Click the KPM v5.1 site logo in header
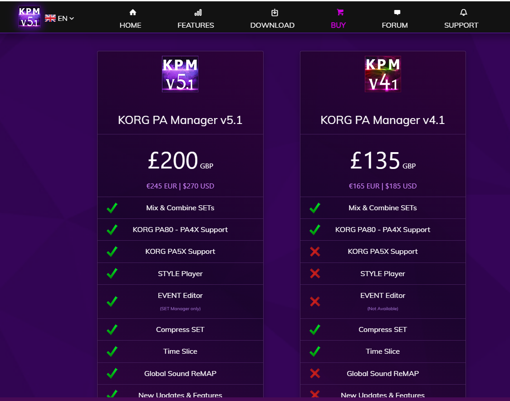This screenshot has height=401, width=510. pos(29,17)
